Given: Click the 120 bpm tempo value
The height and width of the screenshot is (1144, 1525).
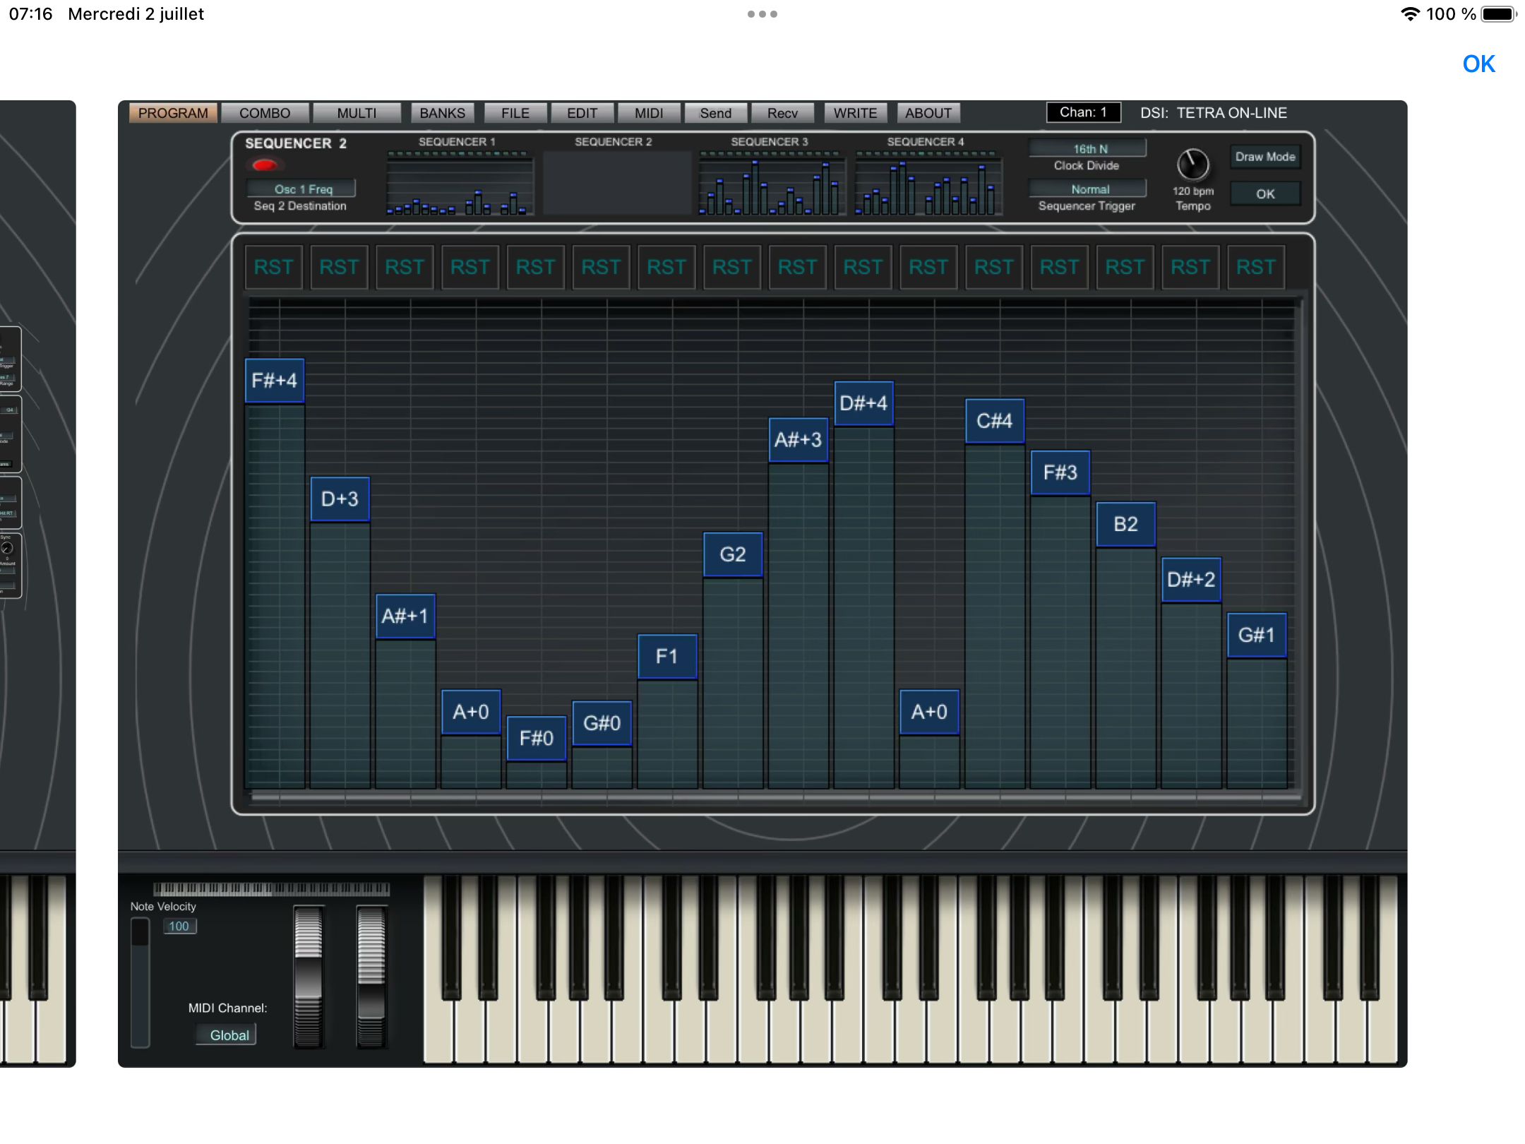Looking at the screenshot, I should point(1193,191).
